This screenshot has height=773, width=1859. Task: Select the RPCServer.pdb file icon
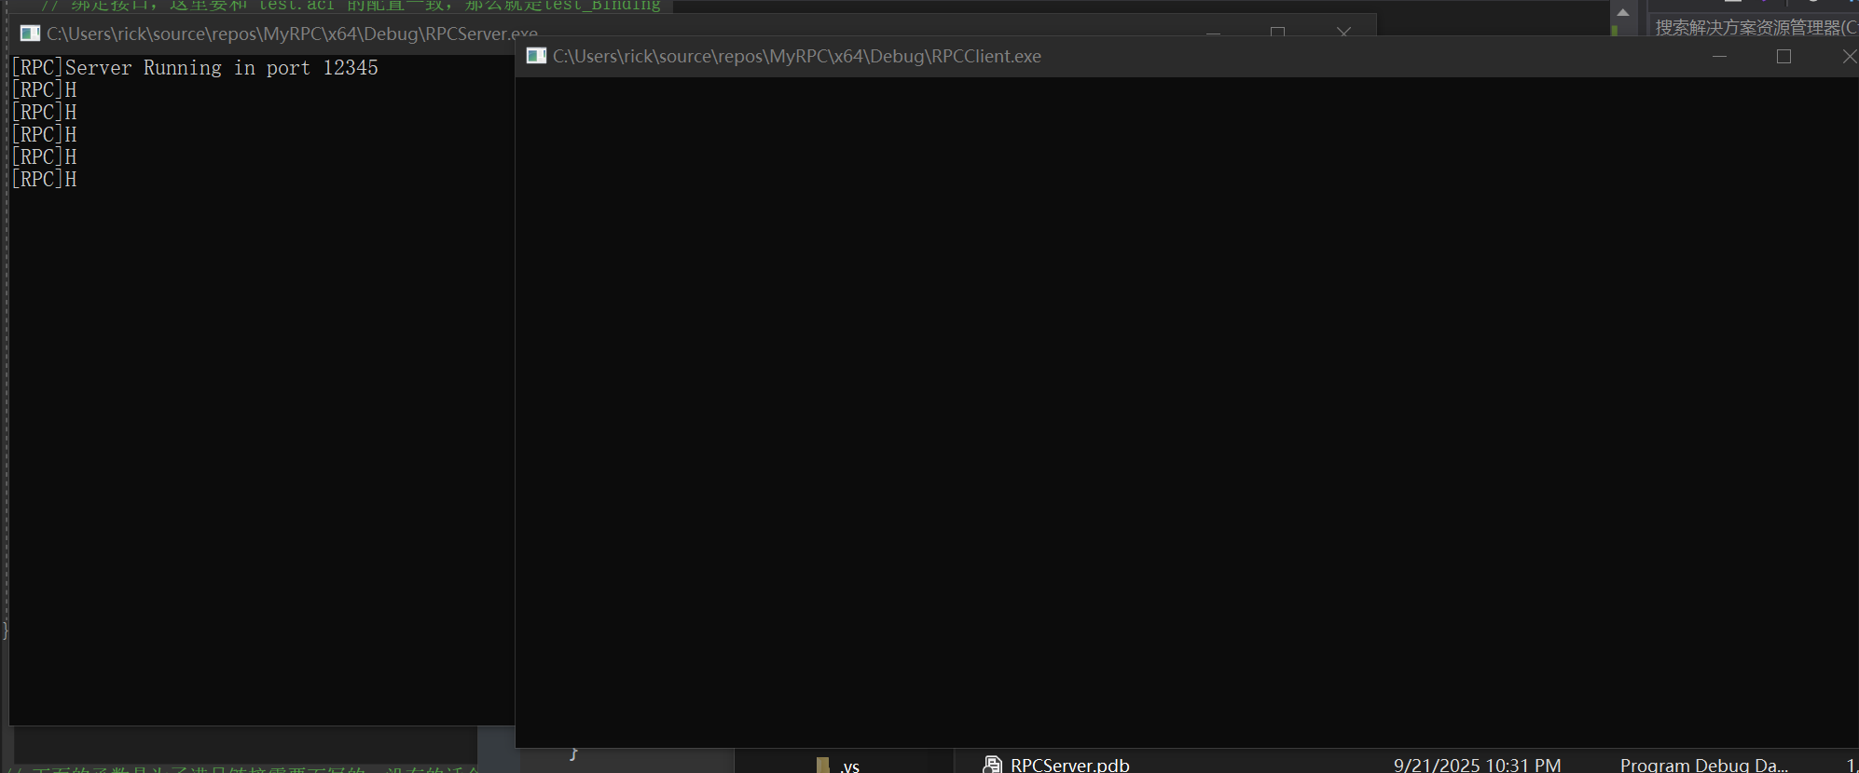click(992, 765)
